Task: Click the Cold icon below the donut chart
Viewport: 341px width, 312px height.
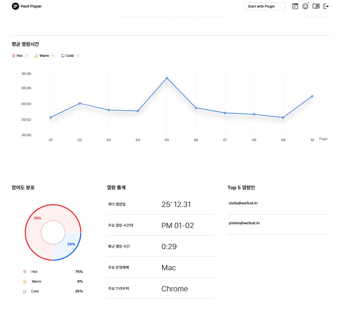Action: tap(25, 291)
